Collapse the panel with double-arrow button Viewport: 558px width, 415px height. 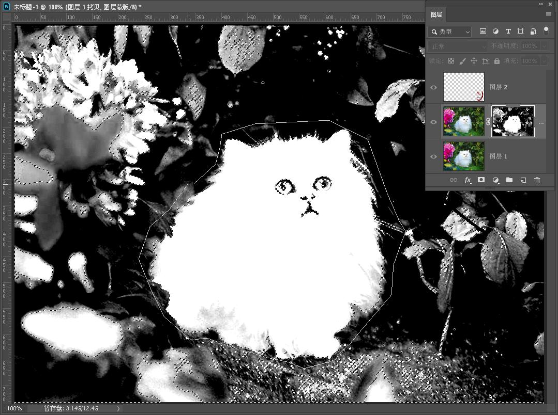[541, 4]
